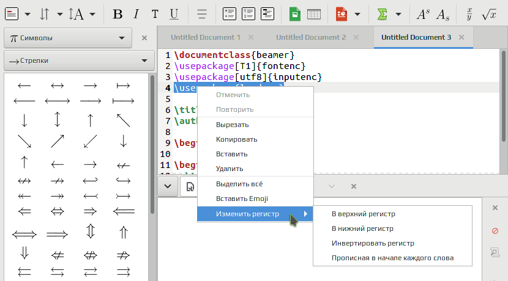Open the Символы sidebar dropdown
Screen dimensions: 508x281
(68, 38)
